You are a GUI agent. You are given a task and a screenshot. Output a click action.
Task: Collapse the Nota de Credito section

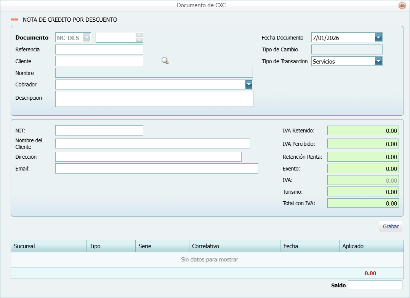[14, 19]
